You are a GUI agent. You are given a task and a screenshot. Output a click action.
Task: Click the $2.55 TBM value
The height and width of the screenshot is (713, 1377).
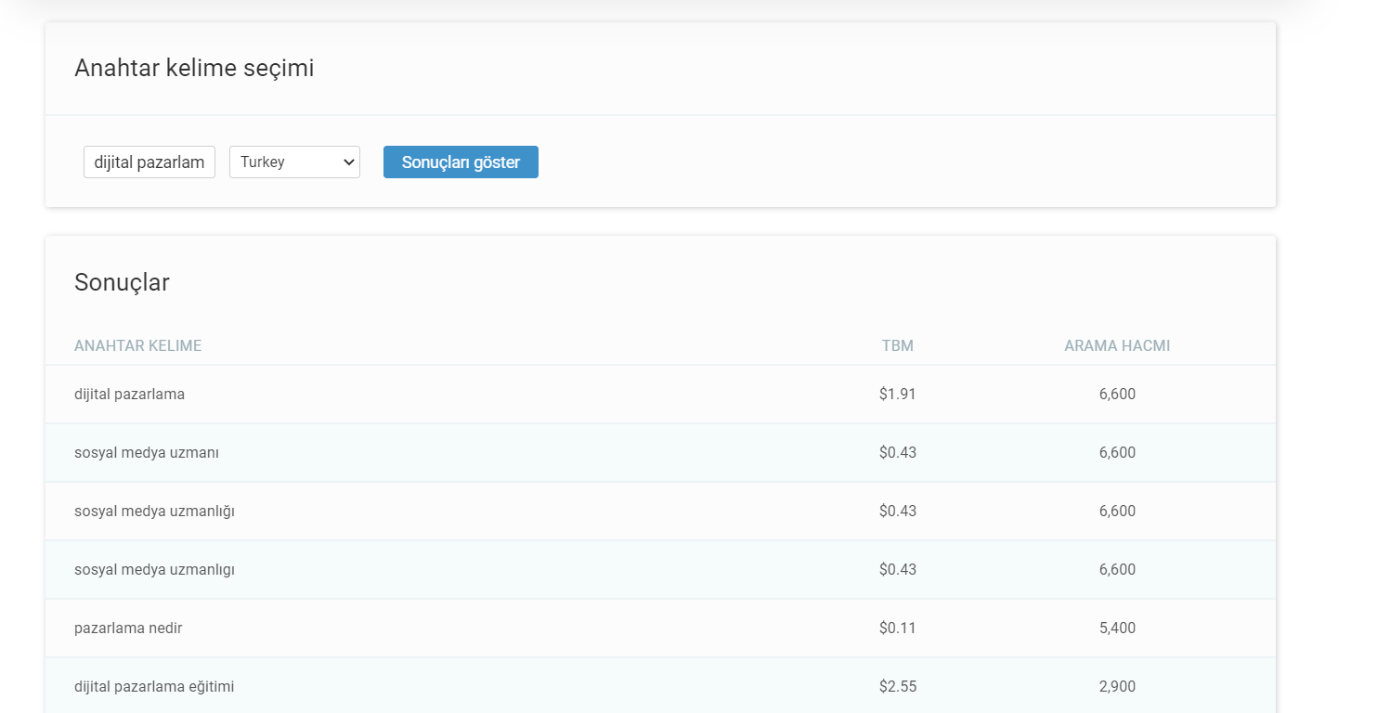click(x=897, y=687)
